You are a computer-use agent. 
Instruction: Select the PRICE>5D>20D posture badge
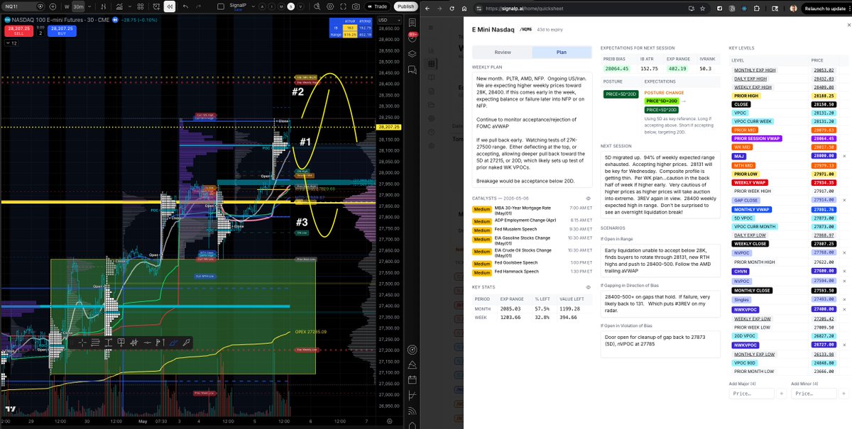tap(621, 94)
